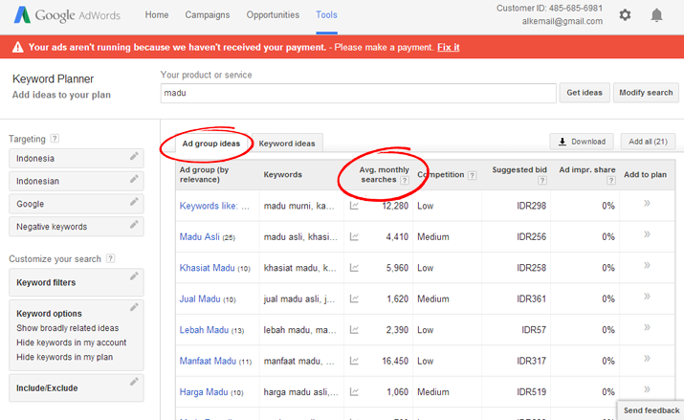Open the Khasiat Madu ad group

[x=208, y=268]
